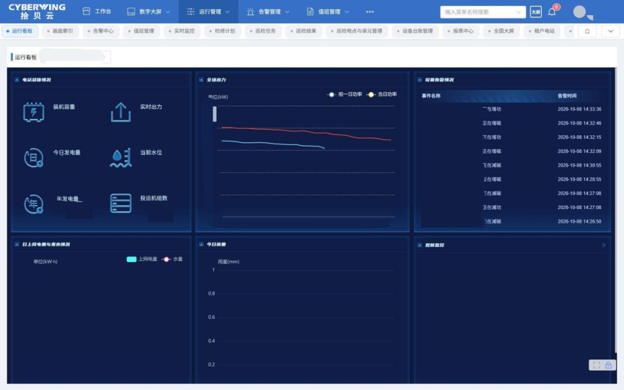Switch to the 巡检结果 tab
Viewport: 624px width, 390px height.
point(304,31)
